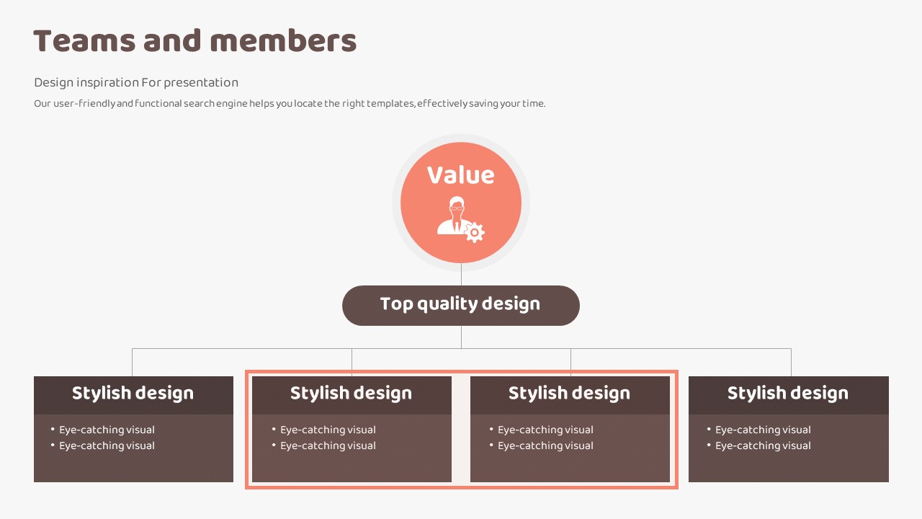Select the small gear cog icon
Viewport: 922px width, 519px height.
pos(474,233)
